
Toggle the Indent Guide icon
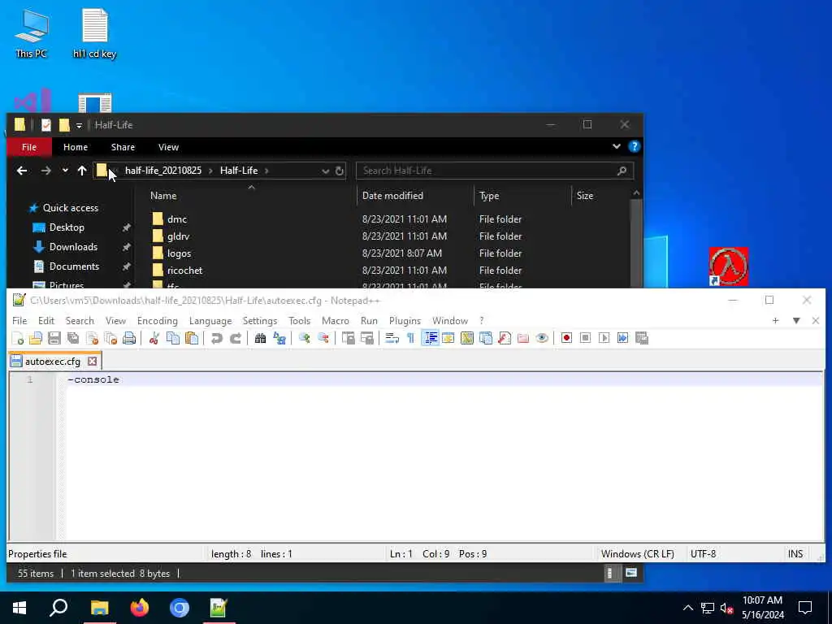(x=430, y=338)
